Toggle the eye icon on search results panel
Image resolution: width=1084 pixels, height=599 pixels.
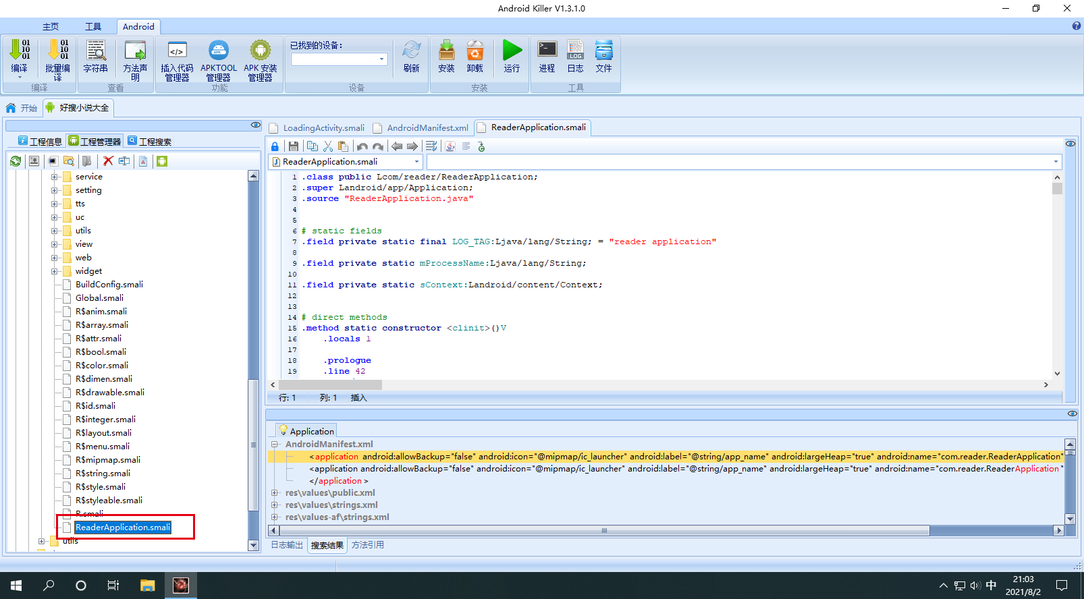[1073, 413]
